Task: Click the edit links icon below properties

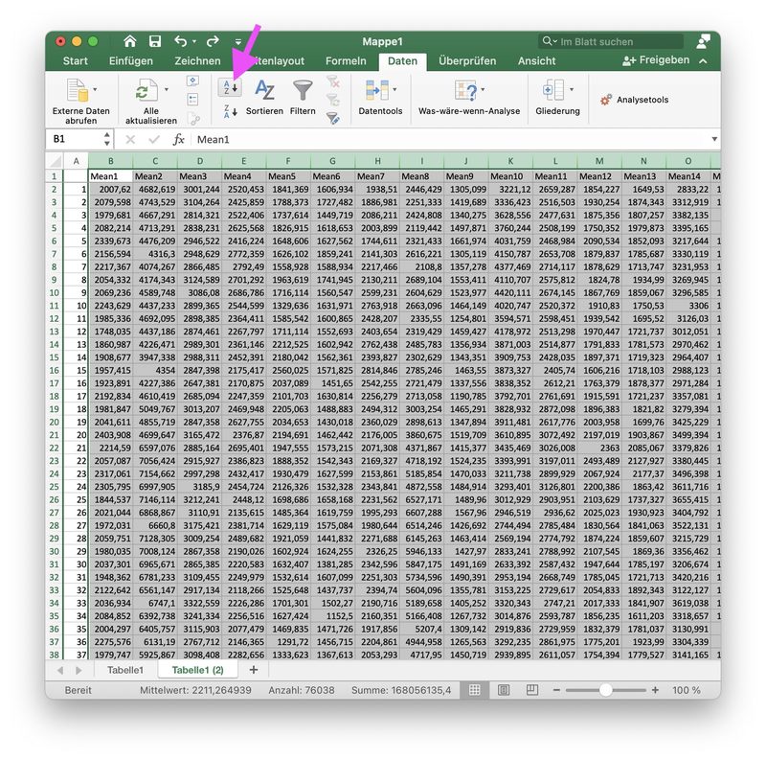Action: click(193, 118)
